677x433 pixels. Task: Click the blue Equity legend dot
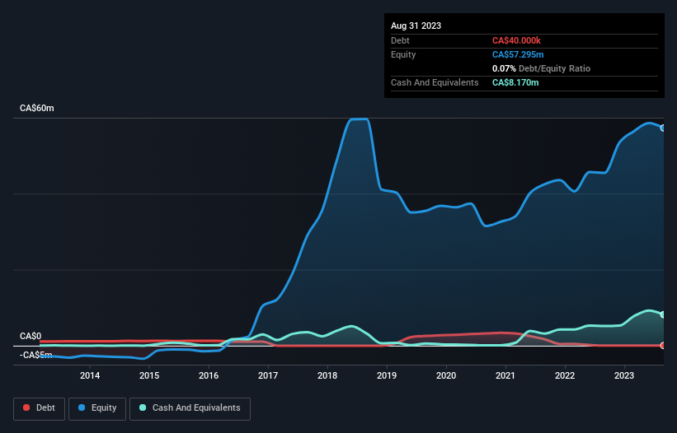pyautogui.click(x=82, y=407)
